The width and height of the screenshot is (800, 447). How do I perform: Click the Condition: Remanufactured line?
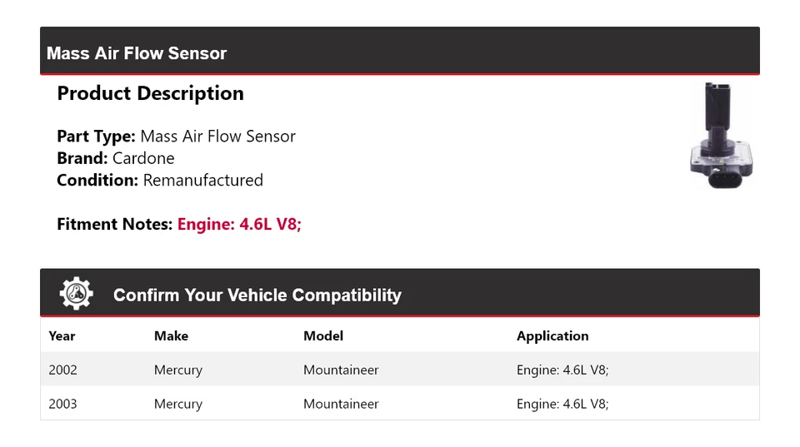click(x=160, y=180)
